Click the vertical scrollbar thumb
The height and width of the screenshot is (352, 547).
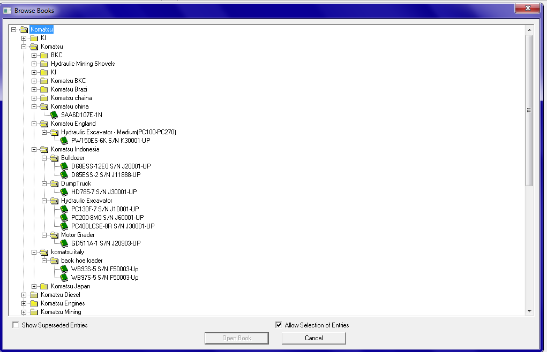click(529, 110)
